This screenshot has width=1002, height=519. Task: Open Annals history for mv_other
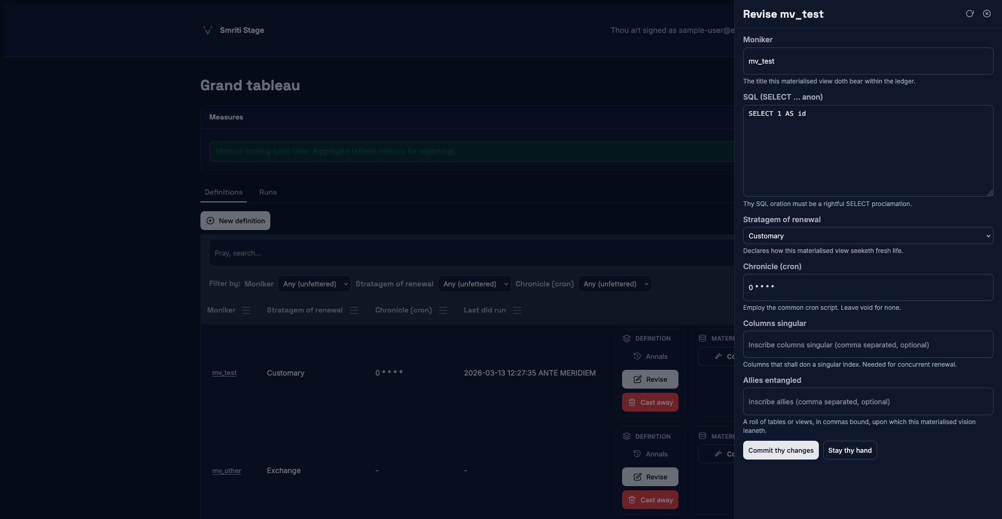click(x=650, y=454)
